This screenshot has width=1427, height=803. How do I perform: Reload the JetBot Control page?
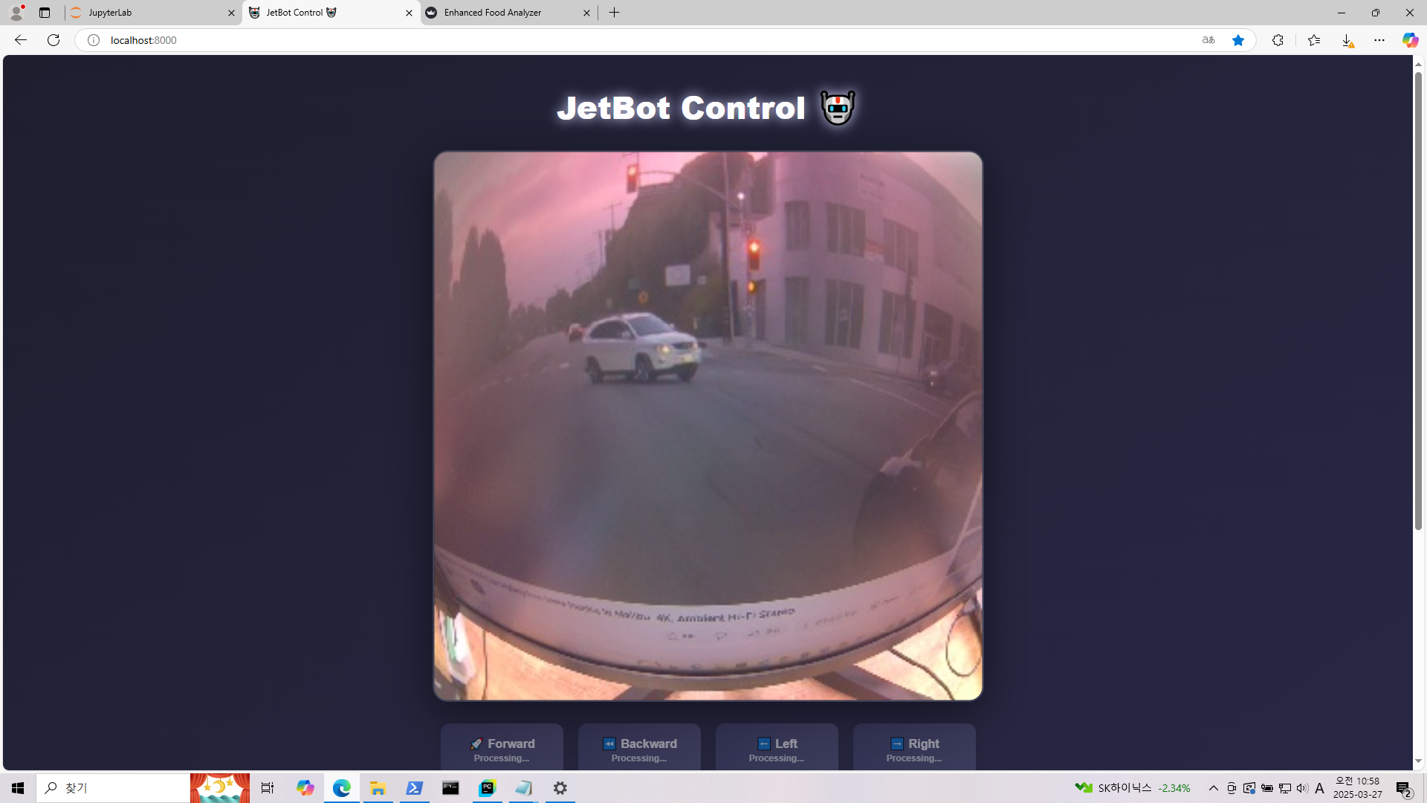click(x=54, y=40)
